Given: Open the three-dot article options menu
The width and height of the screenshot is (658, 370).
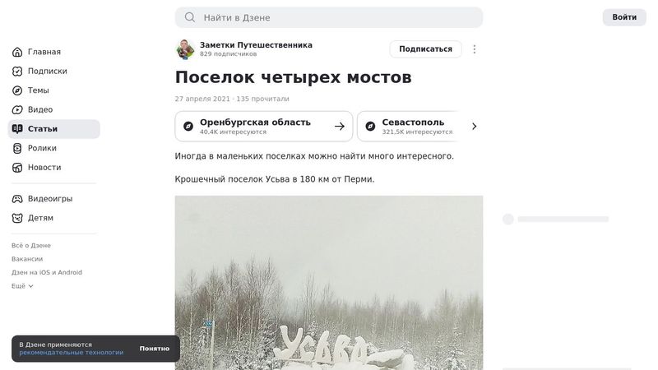Looking at the screenshot, I should pos(475,49).
